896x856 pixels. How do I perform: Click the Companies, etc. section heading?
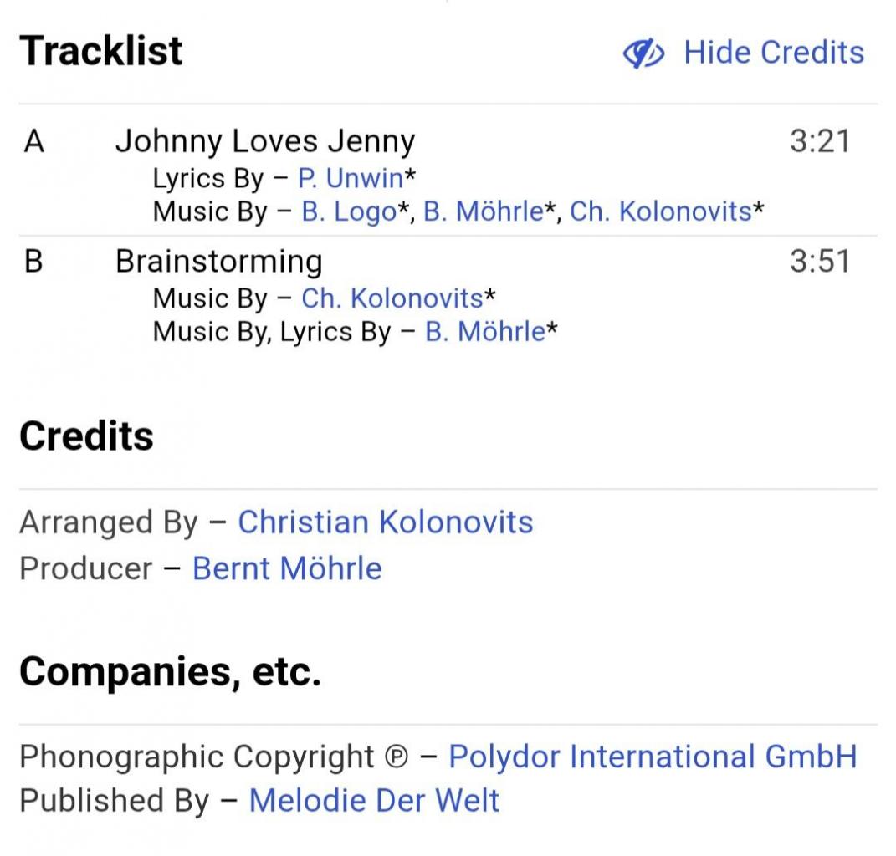pos(170,671)
